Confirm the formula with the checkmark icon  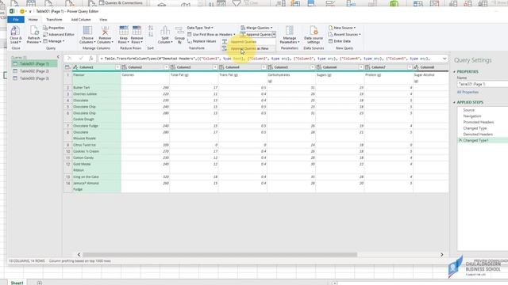pos(81,59)
